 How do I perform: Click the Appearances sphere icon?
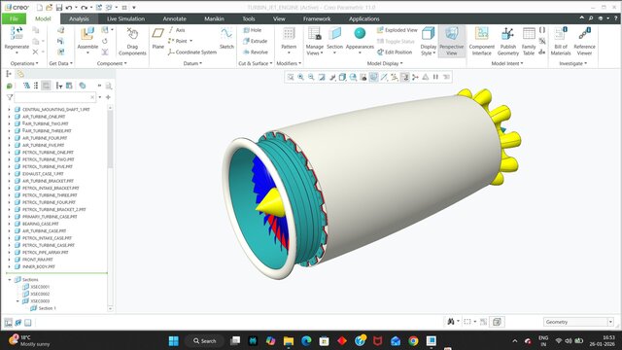click(x=360, y=33)
